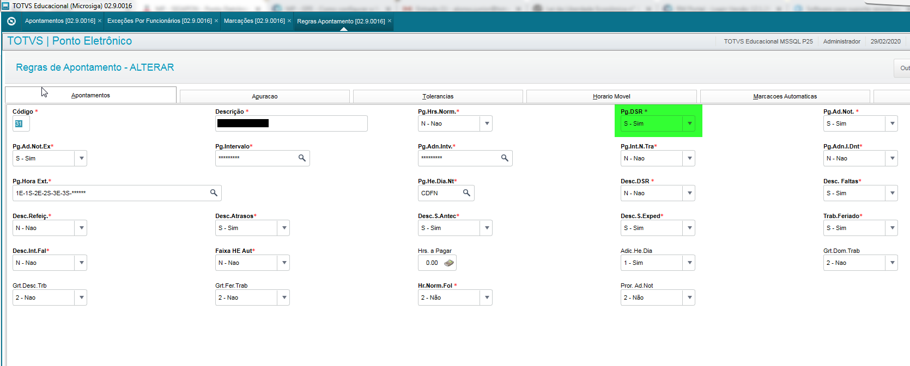Expand the Desc.DSR dropdown
The height and width of the screenshot is (366, 910).
[x=689, y=193]
